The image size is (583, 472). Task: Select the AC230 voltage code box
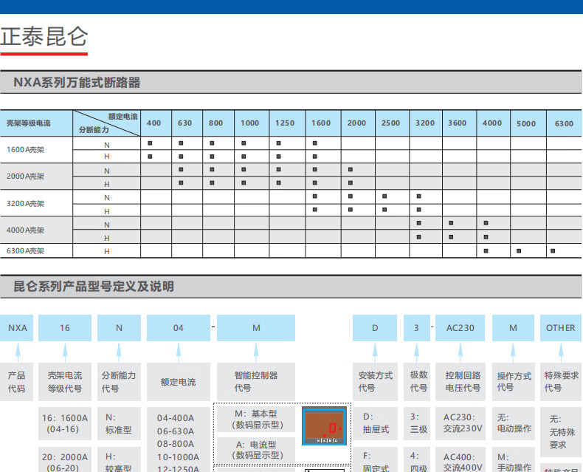[x=460, y=328]
